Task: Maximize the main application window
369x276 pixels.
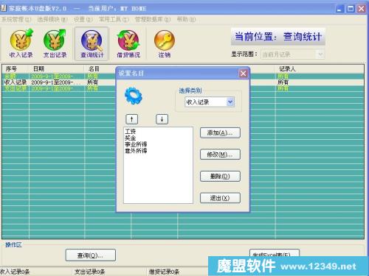Action: tap(351, 9)
